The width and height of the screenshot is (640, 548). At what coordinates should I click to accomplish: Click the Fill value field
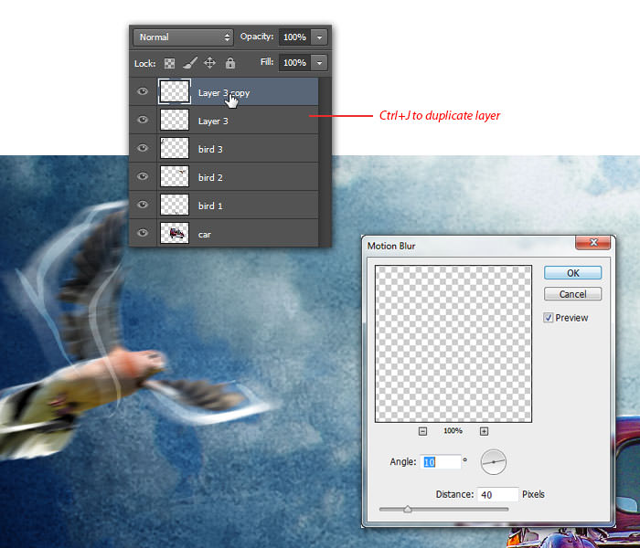(294, 63)
